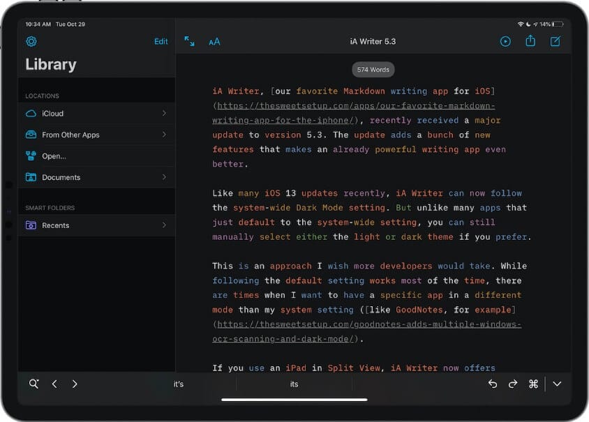
Task: Redo the last edit
Action: pos(513,384)
